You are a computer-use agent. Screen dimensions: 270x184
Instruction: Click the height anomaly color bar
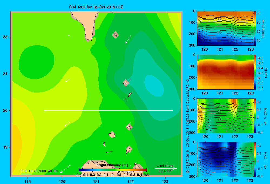click(x=113, y=170)
